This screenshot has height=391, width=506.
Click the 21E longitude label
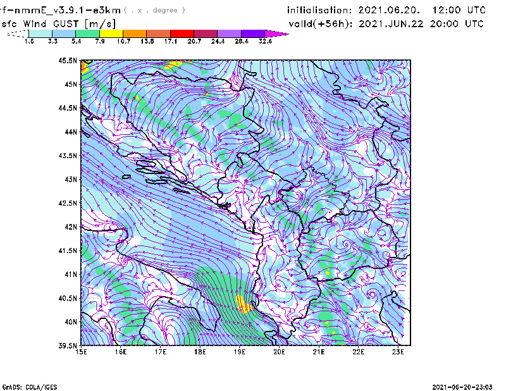click(319, 352)
